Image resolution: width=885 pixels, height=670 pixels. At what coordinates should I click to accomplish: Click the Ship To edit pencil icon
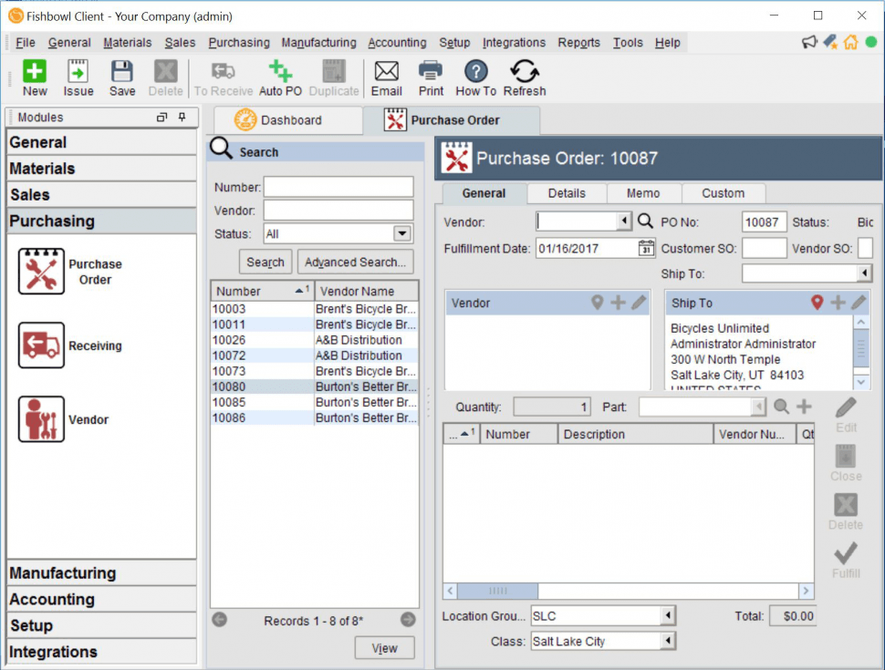[x=859, y=303]
